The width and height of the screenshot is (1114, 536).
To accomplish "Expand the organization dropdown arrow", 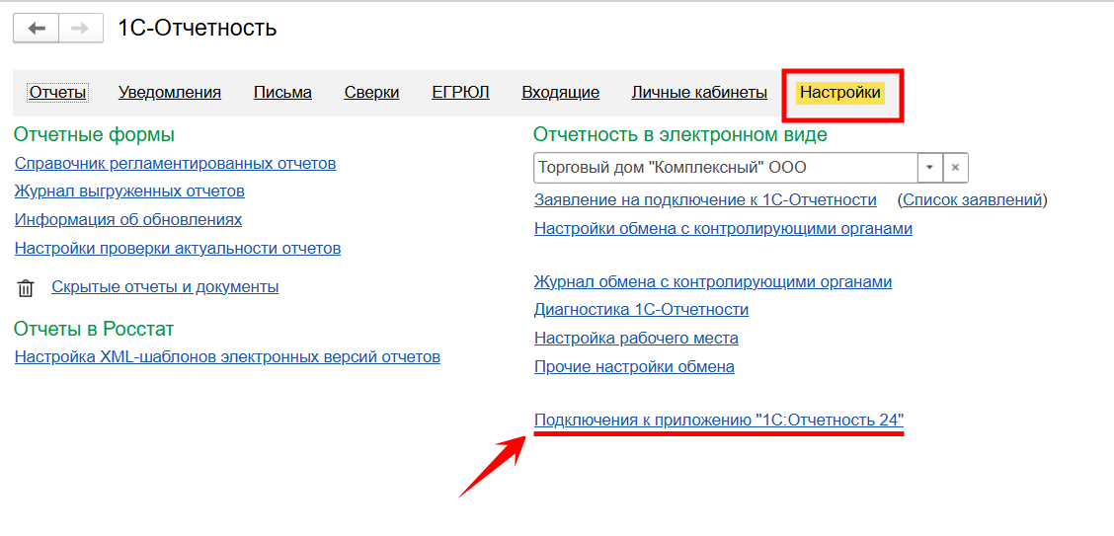I will (929, 168).
